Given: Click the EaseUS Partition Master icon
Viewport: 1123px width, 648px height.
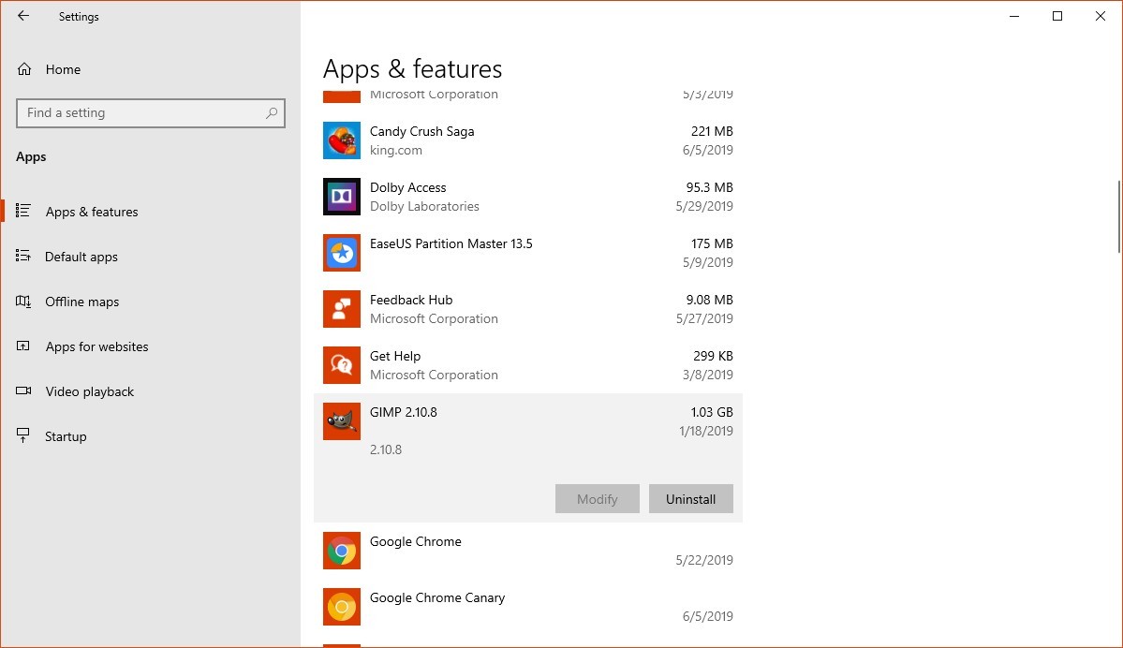Looking at the screenshot, I should (342, 253).
